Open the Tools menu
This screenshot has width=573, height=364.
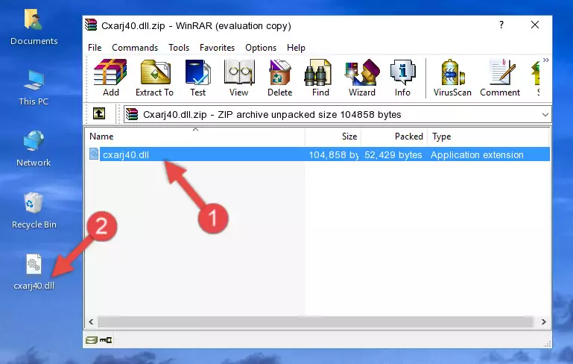point(179,48)
